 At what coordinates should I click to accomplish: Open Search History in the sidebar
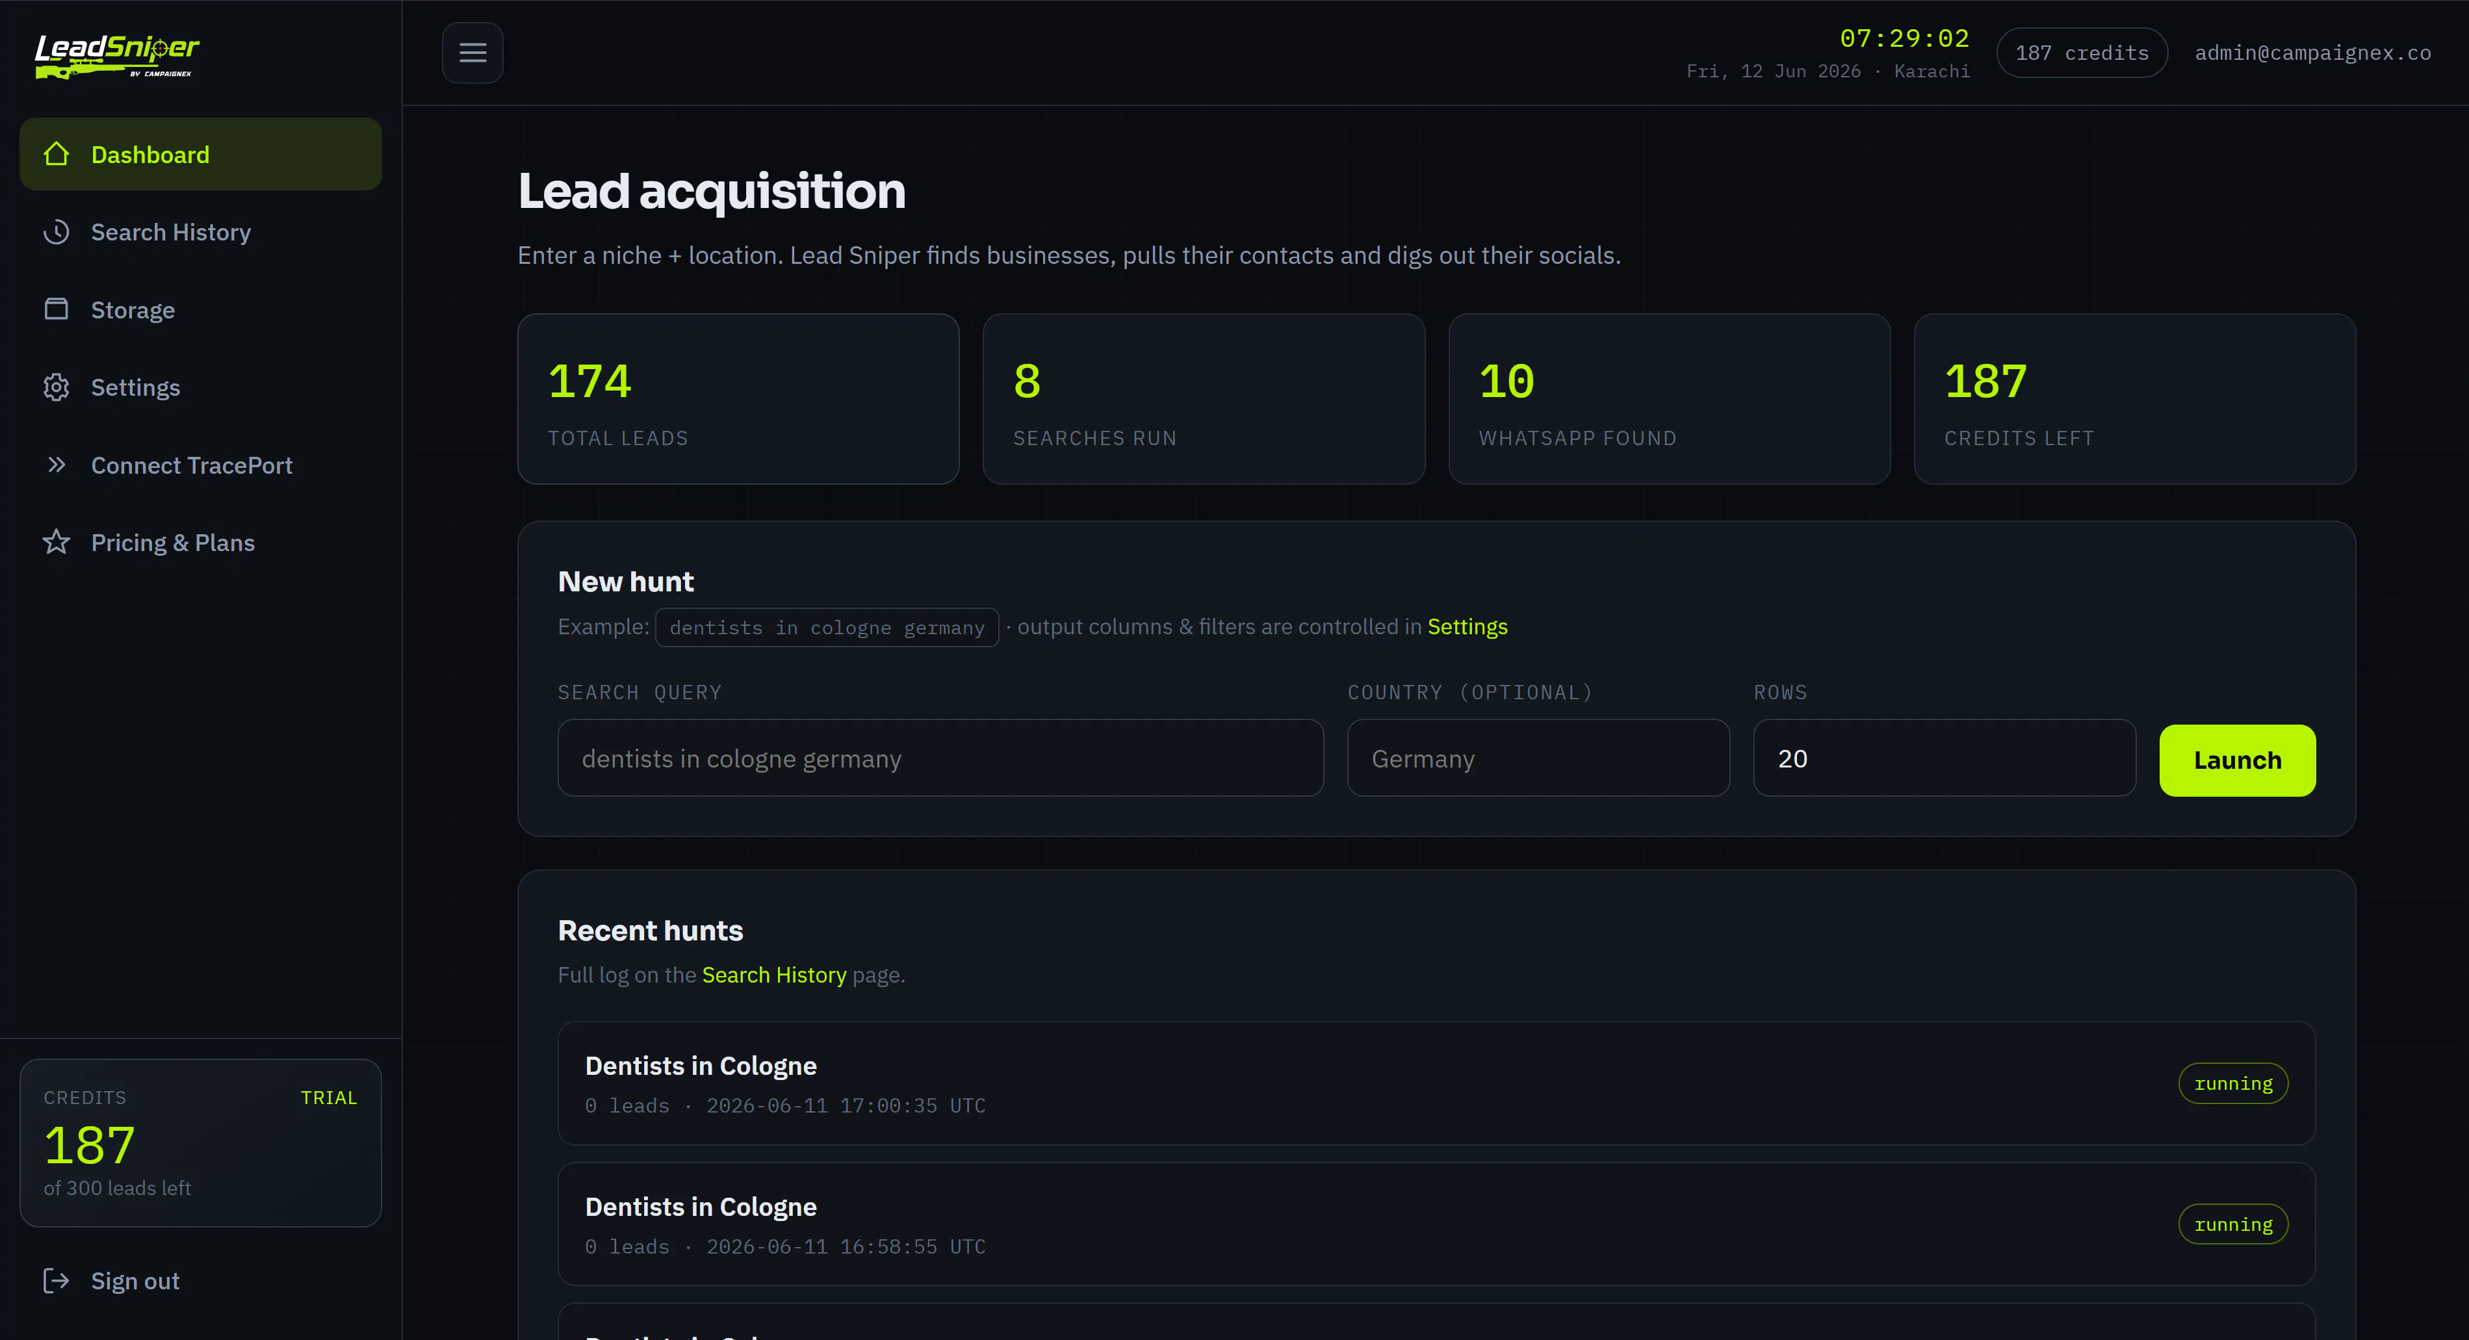[200, 232]
